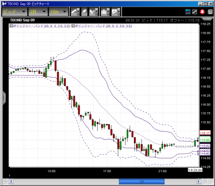This screenshot has height=186, width=215.
Task: Expand the chart type dropdown arrow
Action: click(119, 12)
